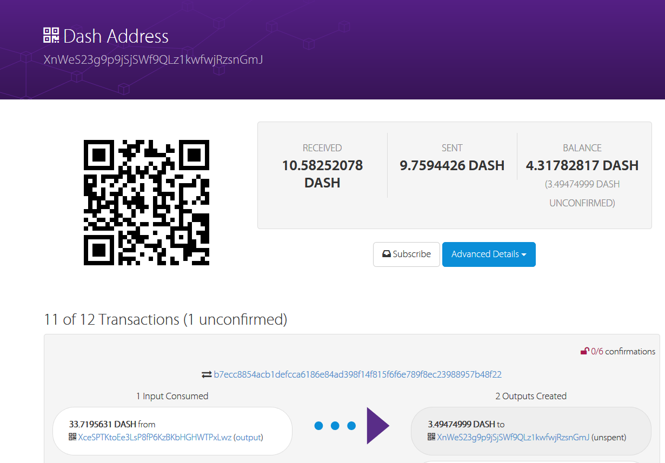Click the swap arrows icon before transaction hash

click(207, 374)
